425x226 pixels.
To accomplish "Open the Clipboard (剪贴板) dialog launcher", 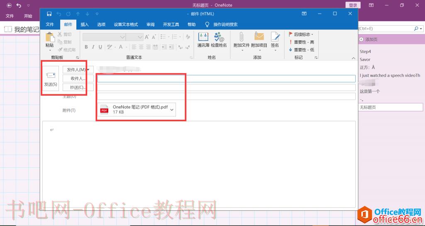I will (x=77, y=58).
